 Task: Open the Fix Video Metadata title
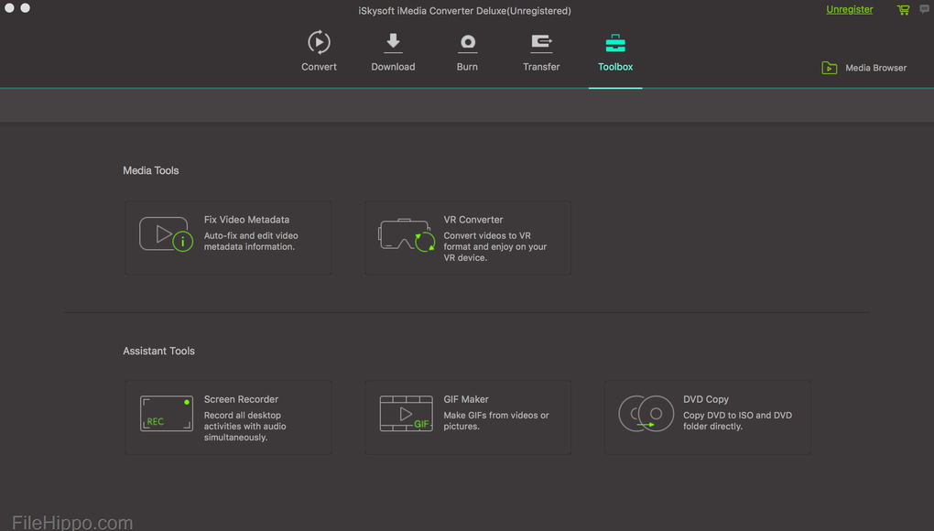coord(246,220)
